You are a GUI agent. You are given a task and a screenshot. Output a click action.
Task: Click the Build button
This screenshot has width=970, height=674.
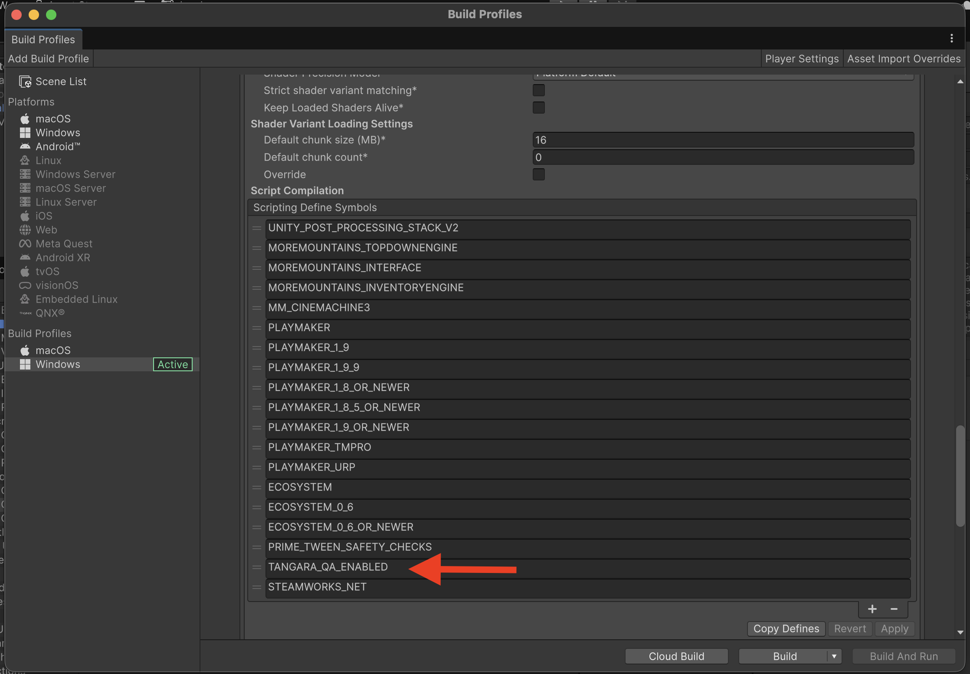pyautogui.click(x=783, y=656)
